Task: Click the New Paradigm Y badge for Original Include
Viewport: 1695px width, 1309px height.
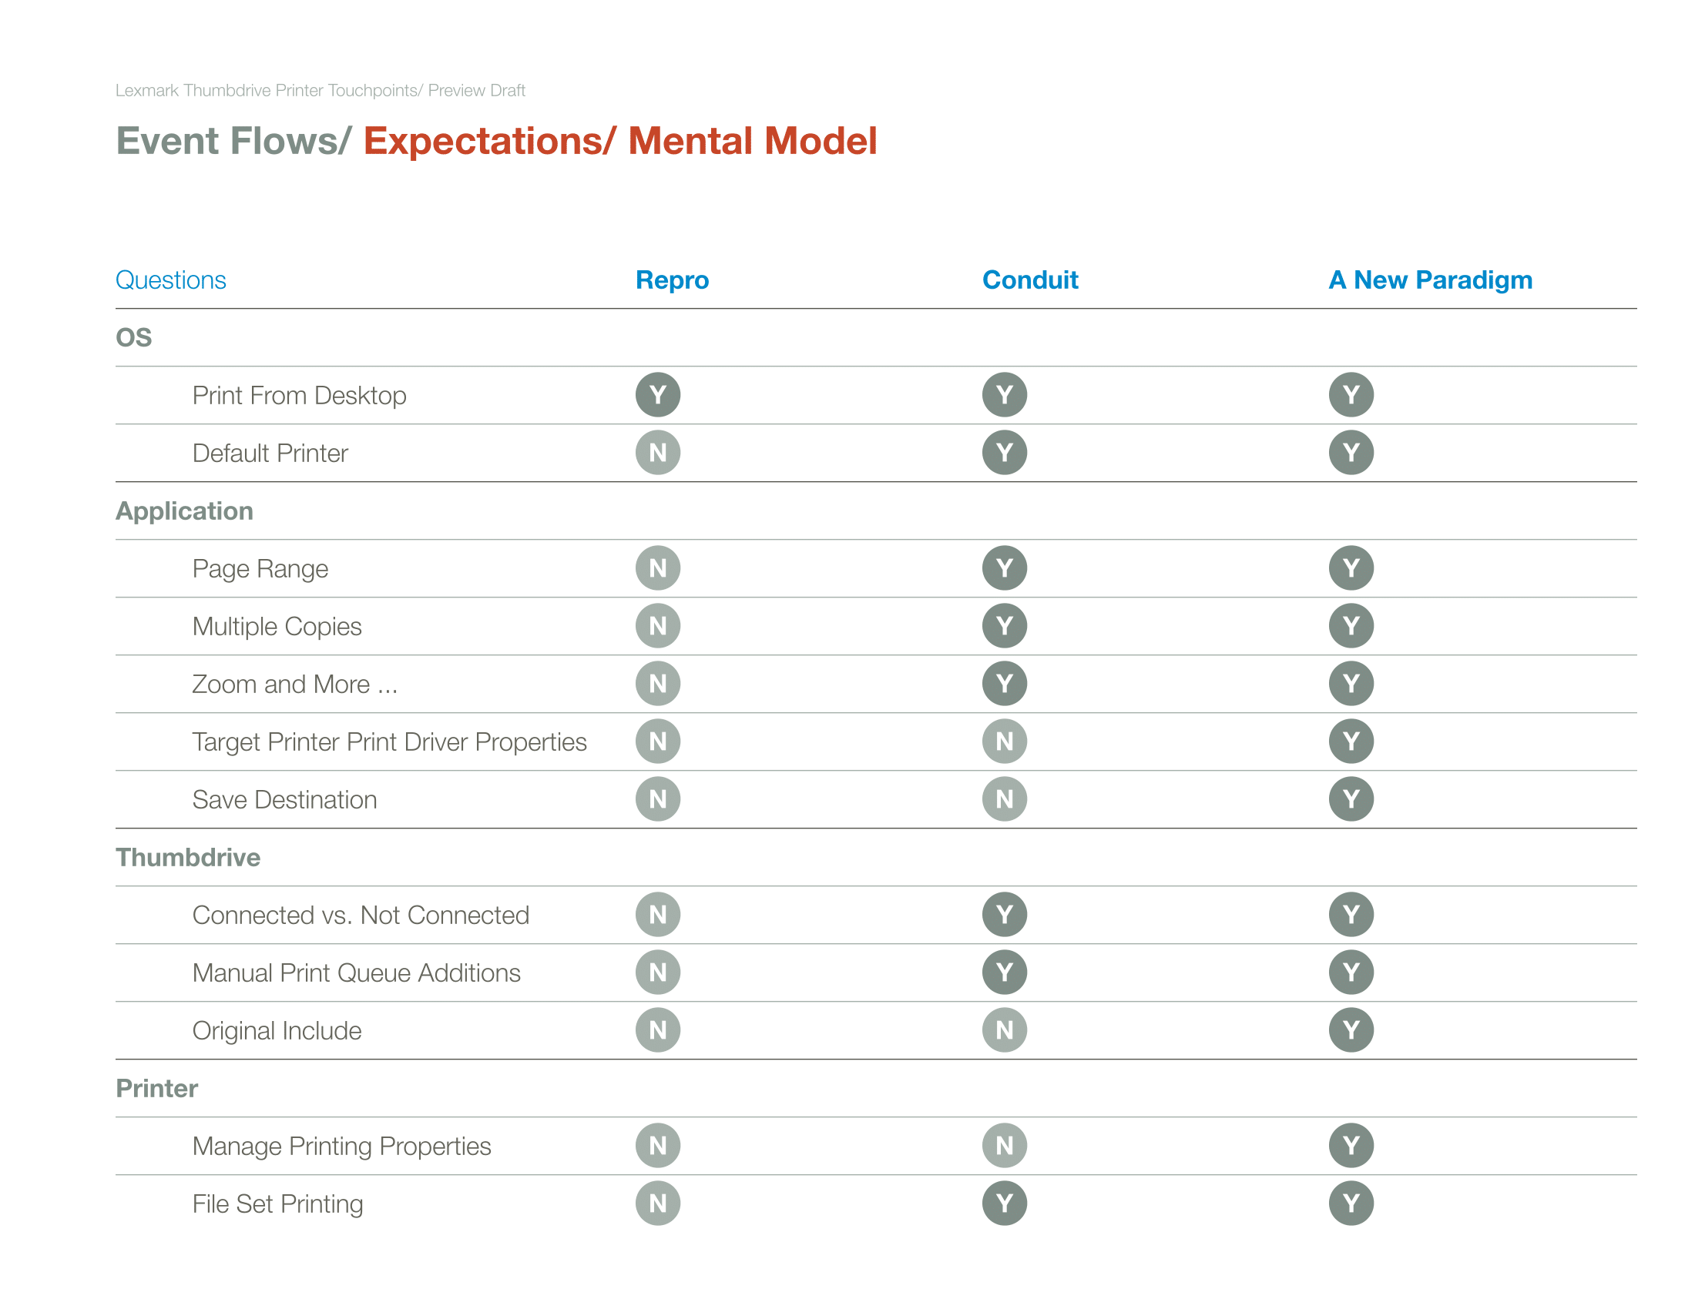Action: (x=1351, y=1029)
